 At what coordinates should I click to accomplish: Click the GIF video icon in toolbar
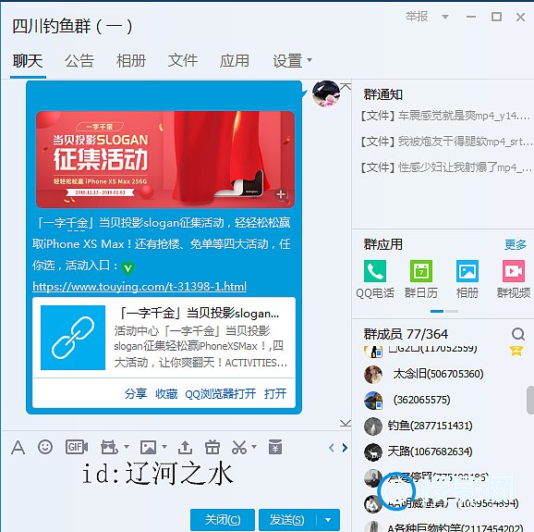click(x=77, y=447)
